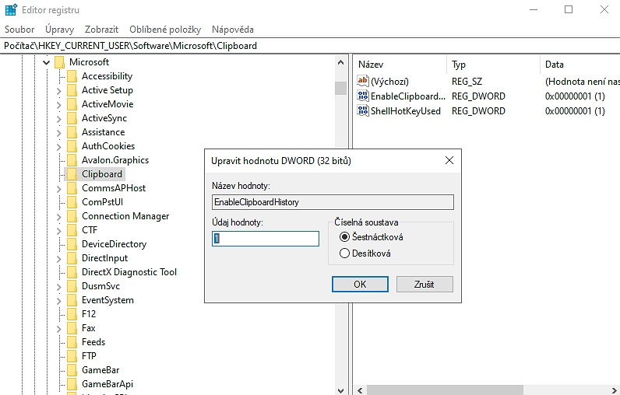Click the ActiveMovie folder icon
This screenshot has width=620, height=395.
72,104
